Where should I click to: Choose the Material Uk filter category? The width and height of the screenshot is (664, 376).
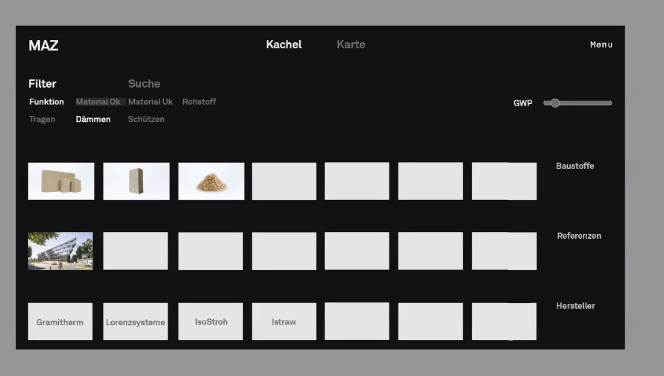coord(150,101)
